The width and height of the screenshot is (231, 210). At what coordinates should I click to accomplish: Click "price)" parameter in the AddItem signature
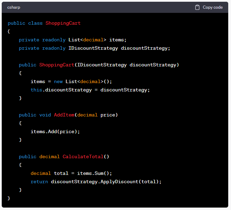click(x=109, y=115)
